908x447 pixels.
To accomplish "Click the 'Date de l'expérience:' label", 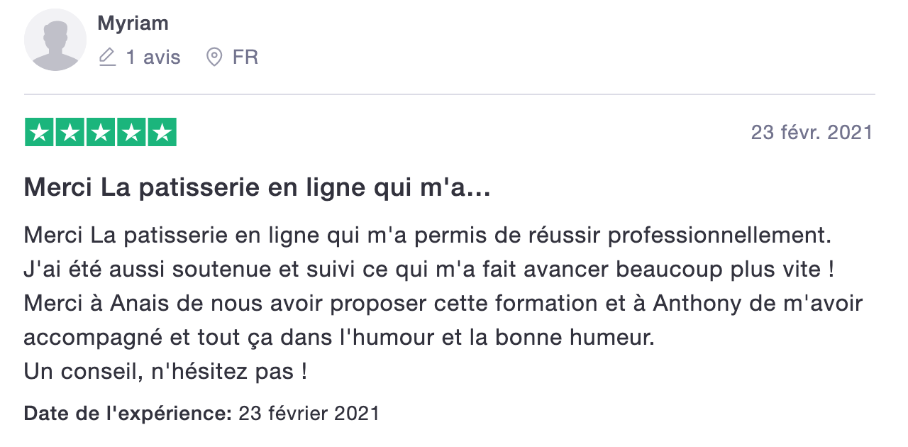I will [128, 413].
